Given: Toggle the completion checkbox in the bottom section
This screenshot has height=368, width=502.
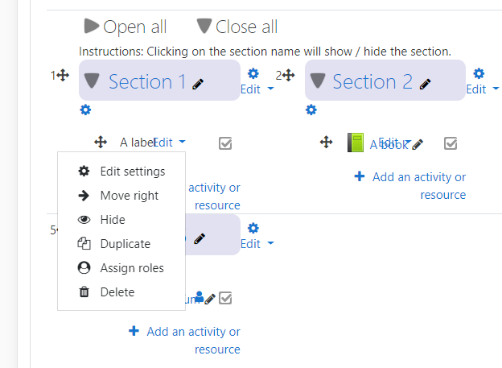Looking at the screenshot, I should (225, 298).
